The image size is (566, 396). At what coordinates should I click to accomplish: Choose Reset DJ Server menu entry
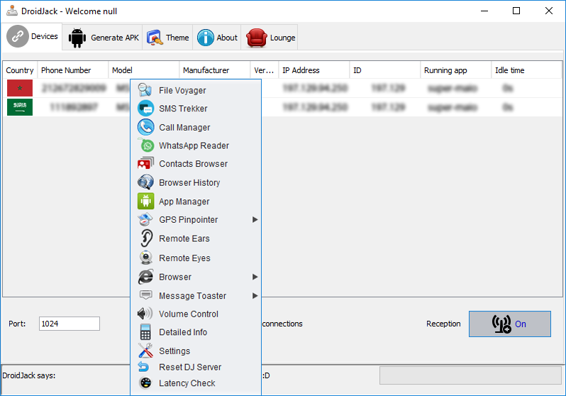tap(196, 367)
